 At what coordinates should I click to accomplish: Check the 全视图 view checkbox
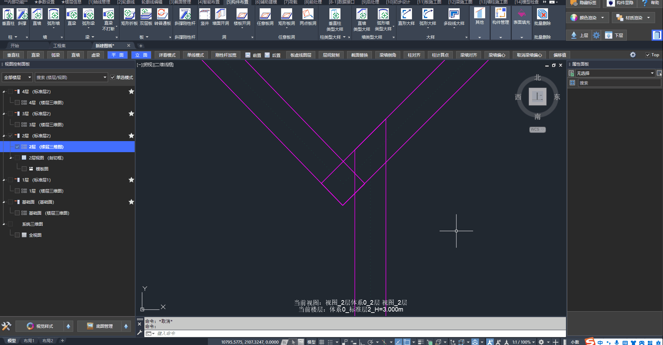click(x=17, y=235)
